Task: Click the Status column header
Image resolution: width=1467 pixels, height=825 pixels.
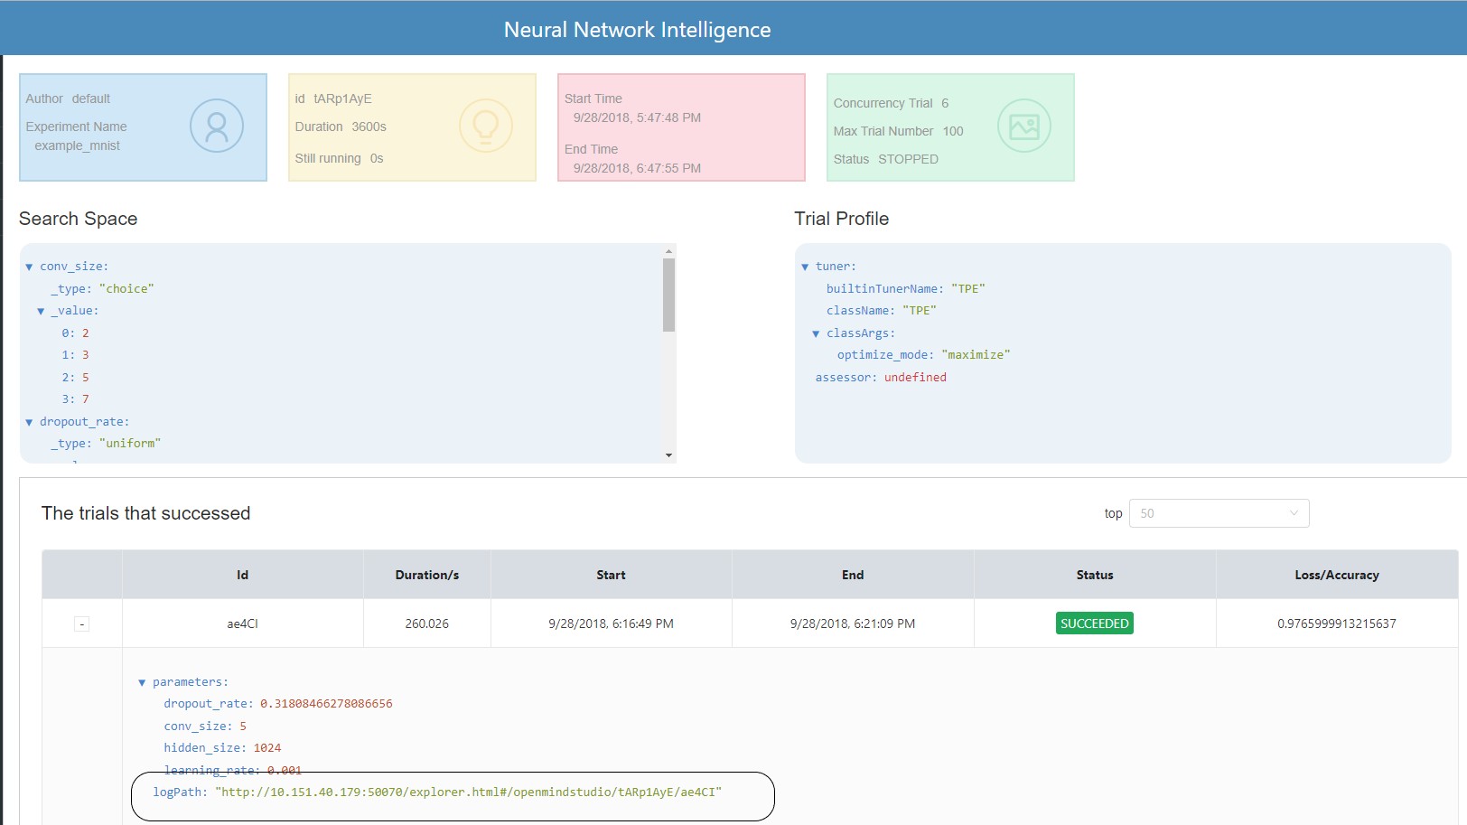Action: 1094,575
